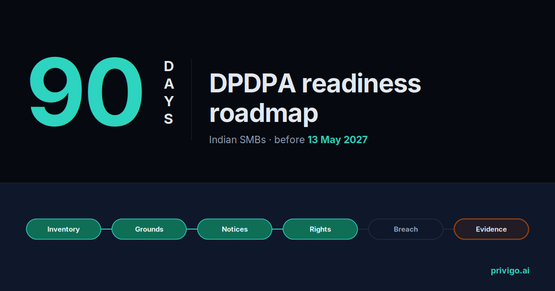This screenshot has height=291, width=555.
Task: Select the Inventory step pill
Action: click(x=63, y=229)
